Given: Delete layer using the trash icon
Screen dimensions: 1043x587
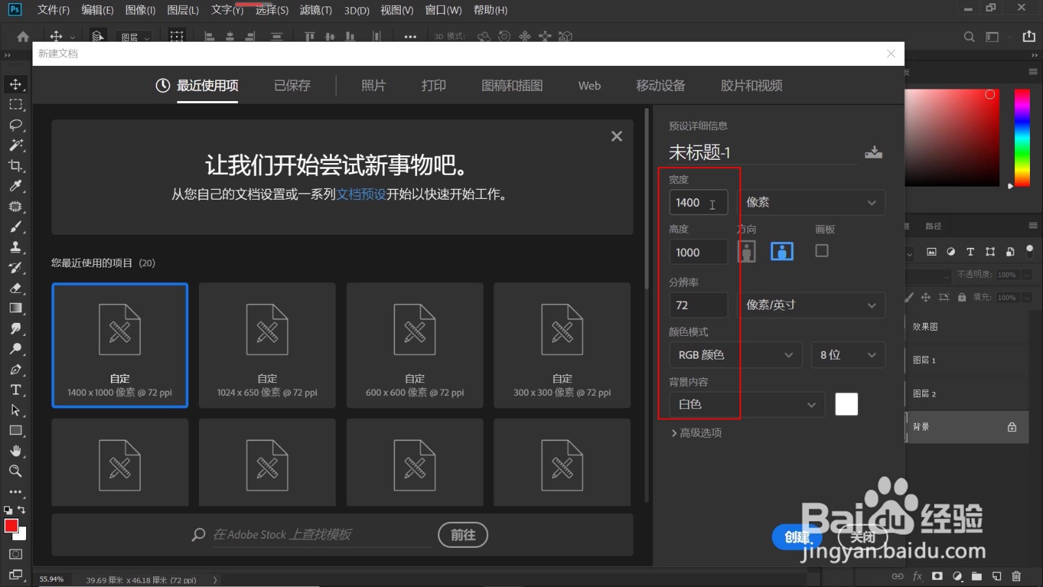Looking at the screenshot, I should point(1016,576).
